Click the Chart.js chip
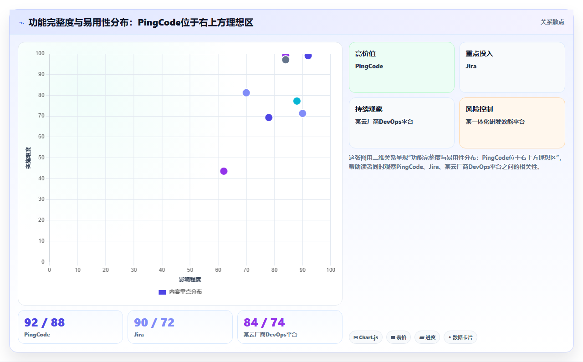 tap(366, 337)
